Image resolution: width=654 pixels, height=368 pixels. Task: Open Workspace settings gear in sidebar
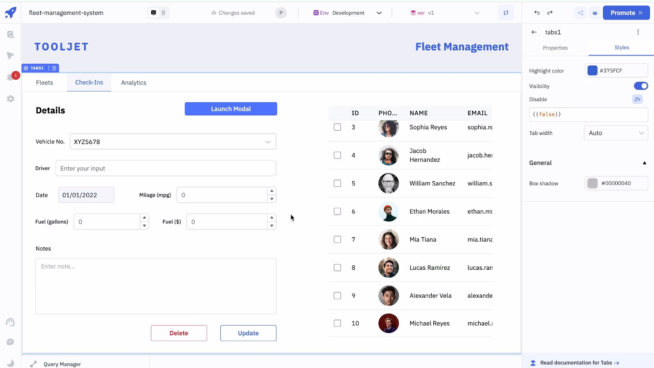(x=10, y=99)
